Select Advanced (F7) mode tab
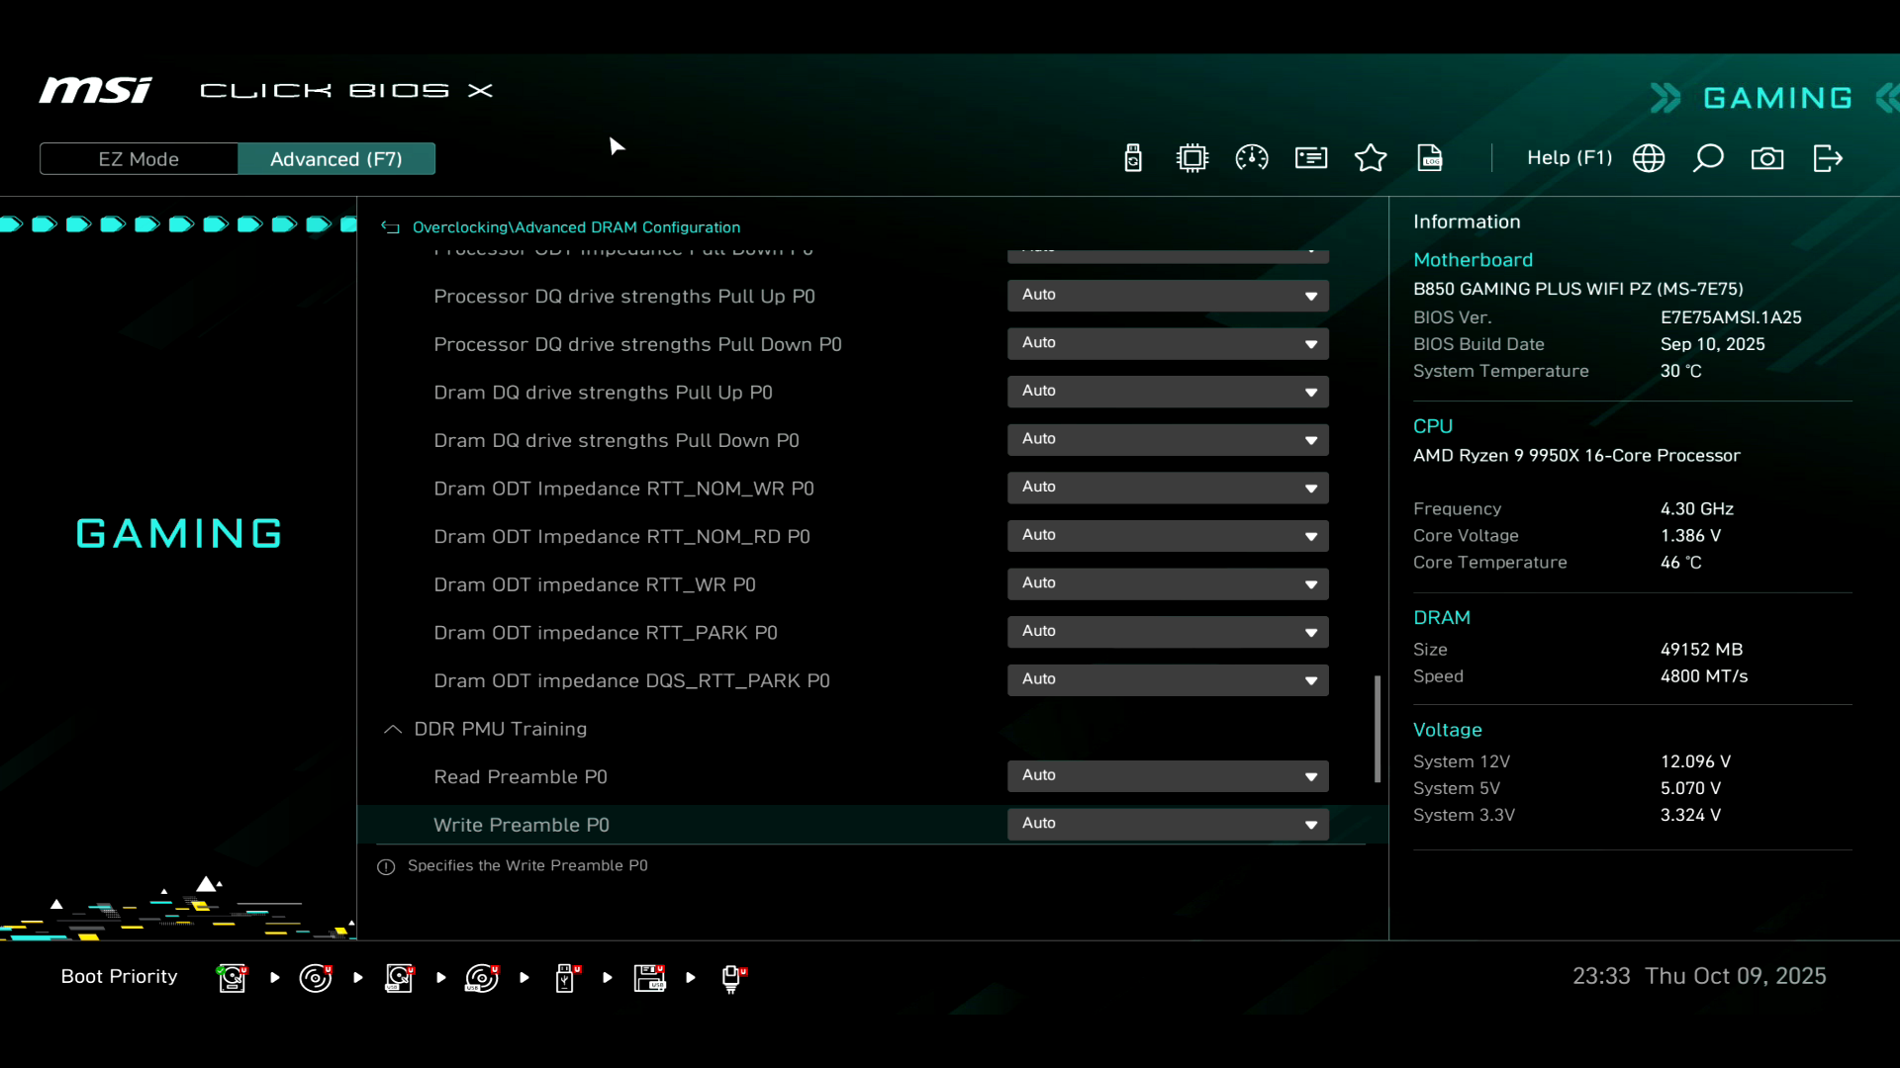The height and width of the screenshot is (1068, 1900). [x=336, y=159]
